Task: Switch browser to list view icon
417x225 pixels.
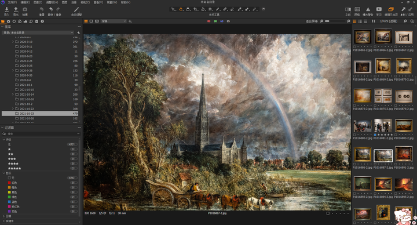Action: click(x=360, y=21)
